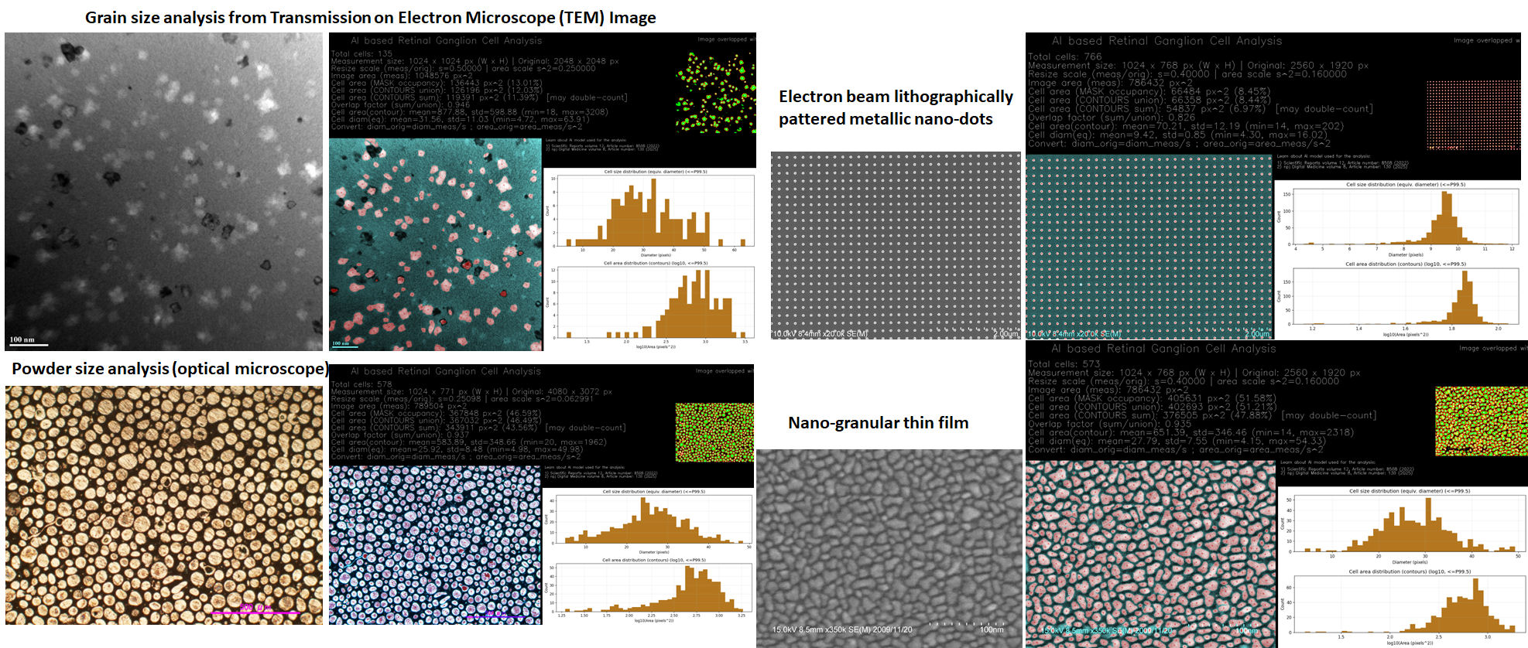
Task: Click the TEM grain size analysis heading
Action: pyautogui.click(x=370, y=17)
